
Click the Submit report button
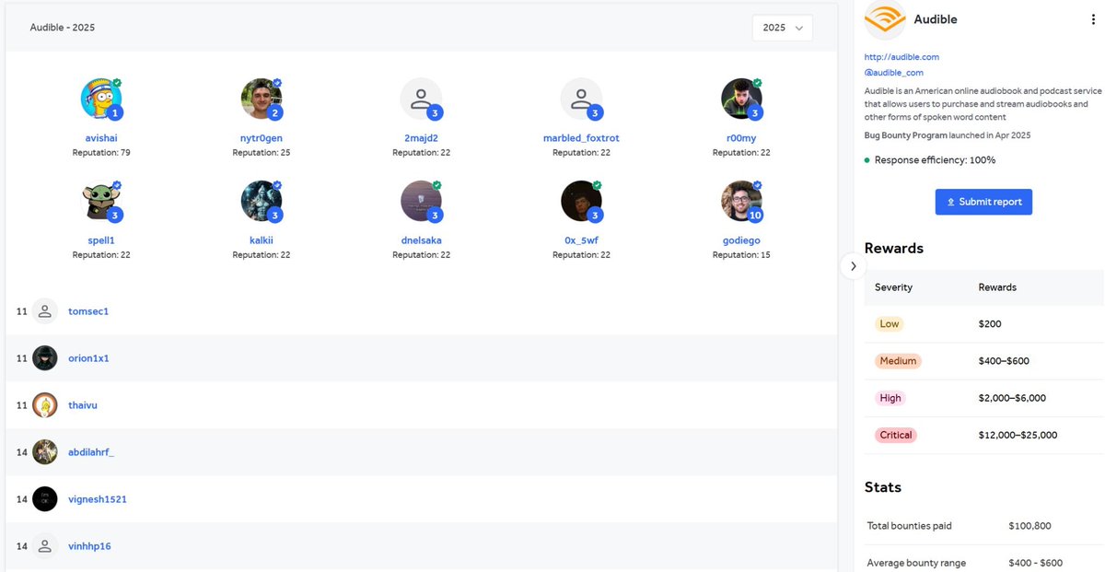983,202
